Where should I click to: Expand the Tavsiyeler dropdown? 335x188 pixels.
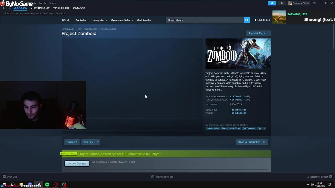pos(82,20)
